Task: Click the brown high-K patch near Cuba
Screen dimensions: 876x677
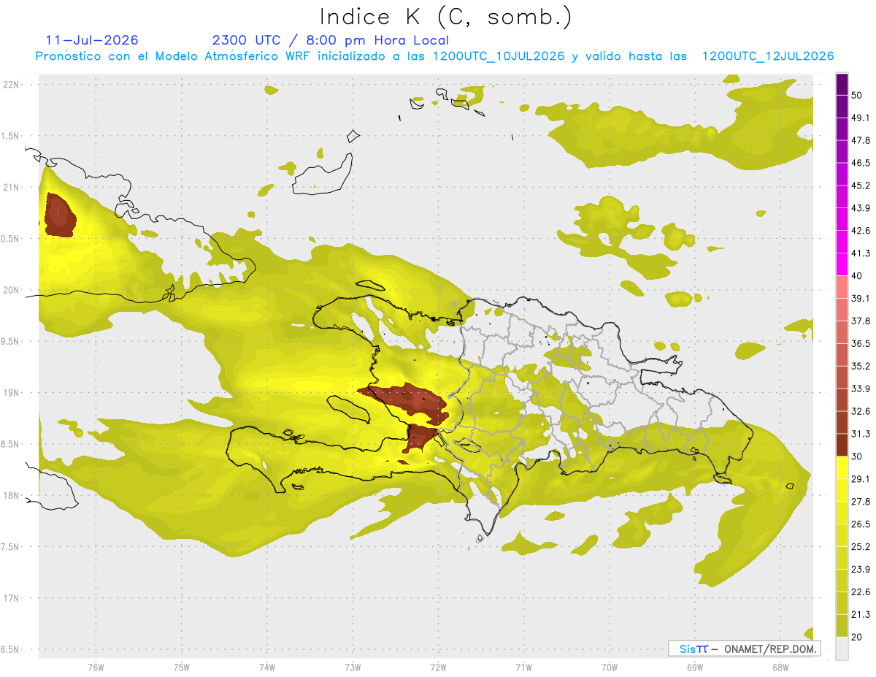Action: (x=60, y=215)
